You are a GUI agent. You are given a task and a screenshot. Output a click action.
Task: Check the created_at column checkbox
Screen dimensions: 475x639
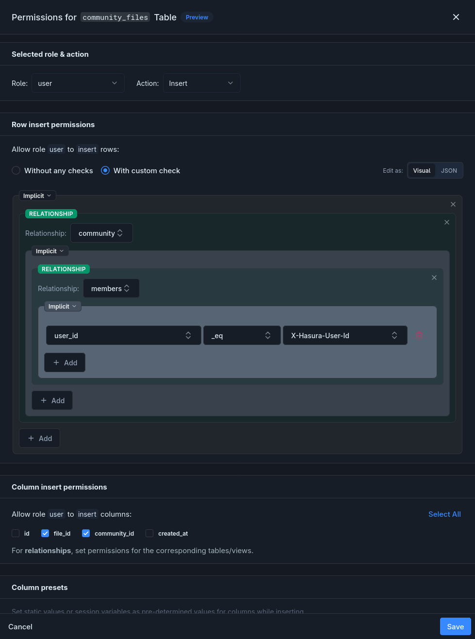tap(149, 533)
